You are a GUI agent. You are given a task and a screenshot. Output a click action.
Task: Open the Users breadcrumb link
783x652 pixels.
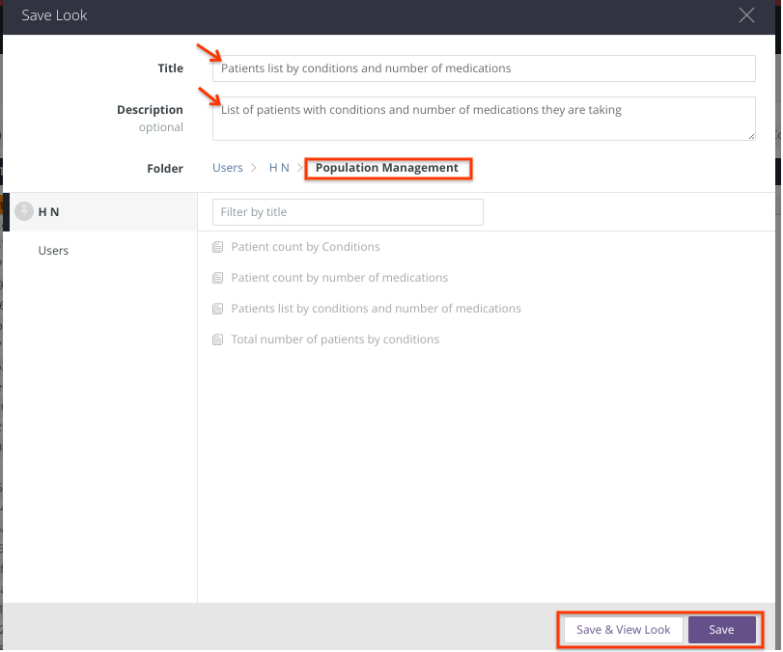click(228, 168)
